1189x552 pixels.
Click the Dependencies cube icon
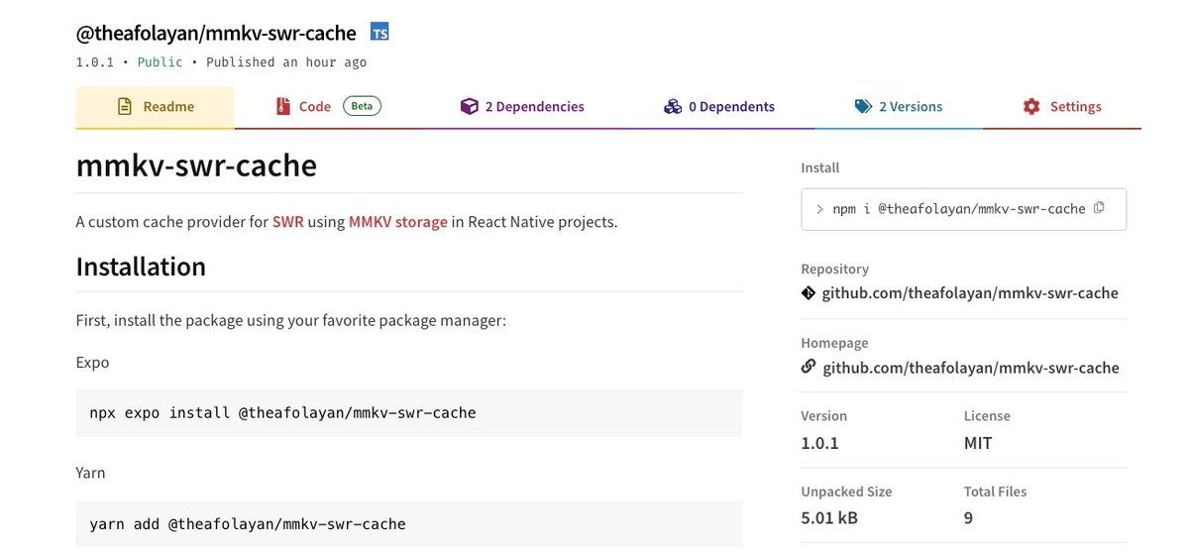(x=469, y=107)
